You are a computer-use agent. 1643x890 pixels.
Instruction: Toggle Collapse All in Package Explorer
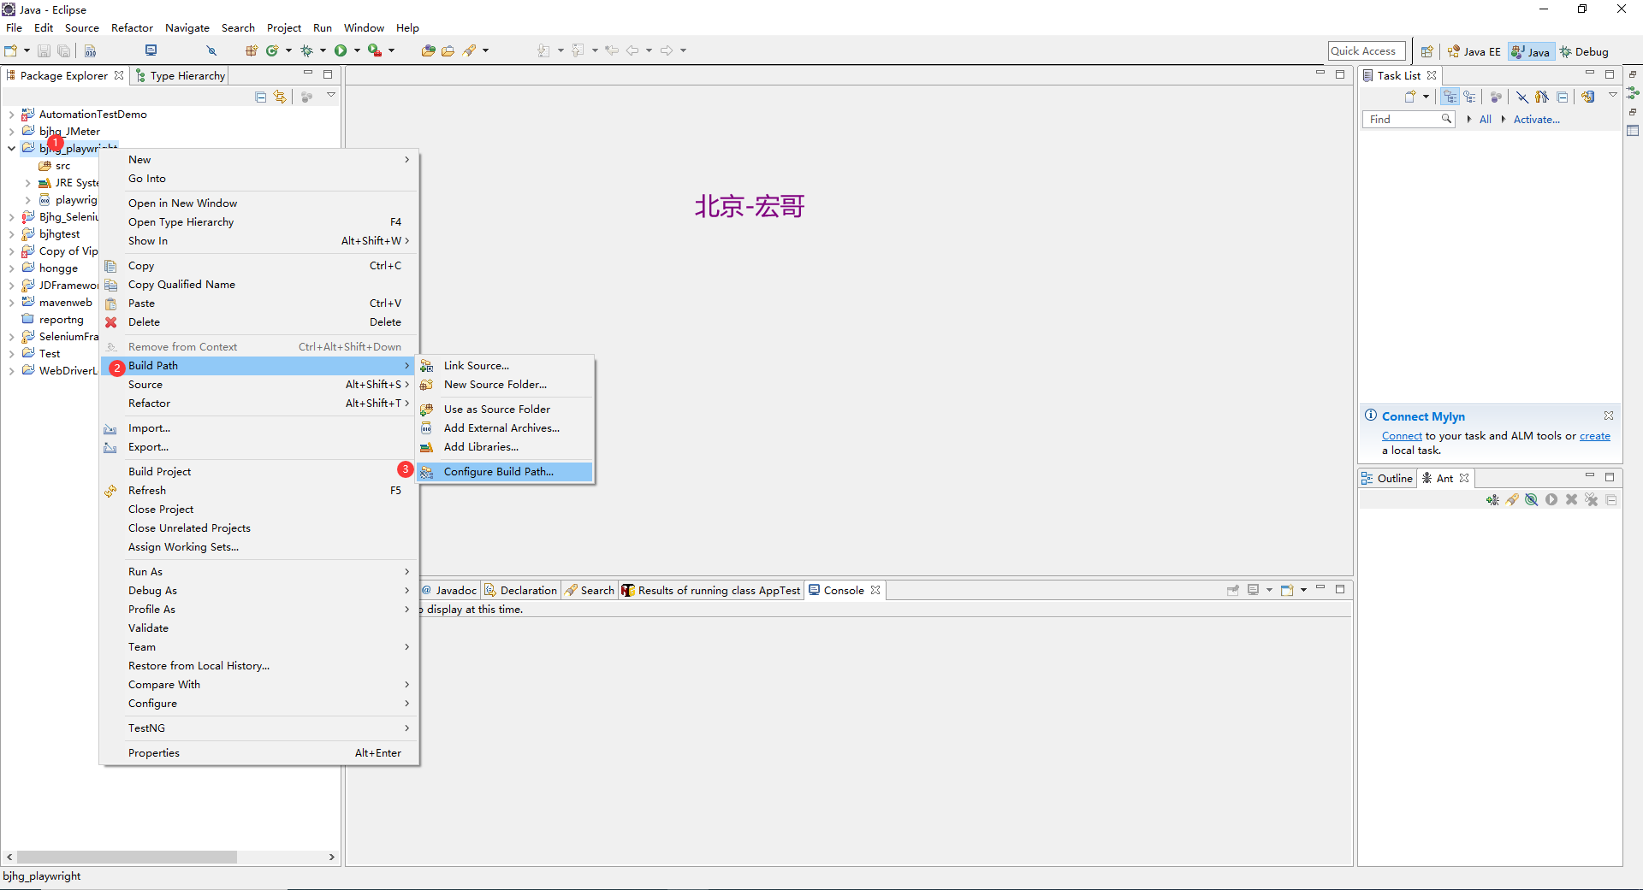pyautogui.click(x=260, y=96)
